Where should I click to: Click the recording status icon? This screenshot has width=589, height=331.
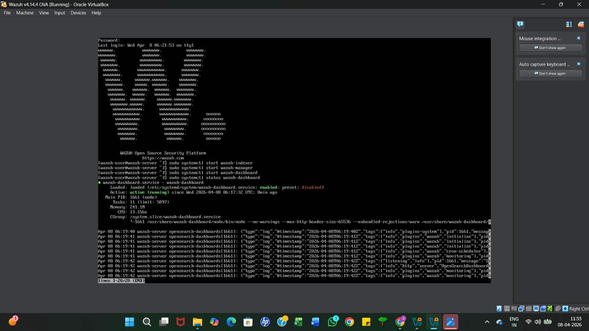click(543, 309)
